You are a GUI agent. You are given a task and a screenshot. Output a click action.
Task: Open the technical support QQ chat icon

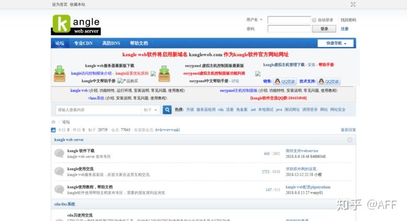pyautogui.click(x=329, y=82)
